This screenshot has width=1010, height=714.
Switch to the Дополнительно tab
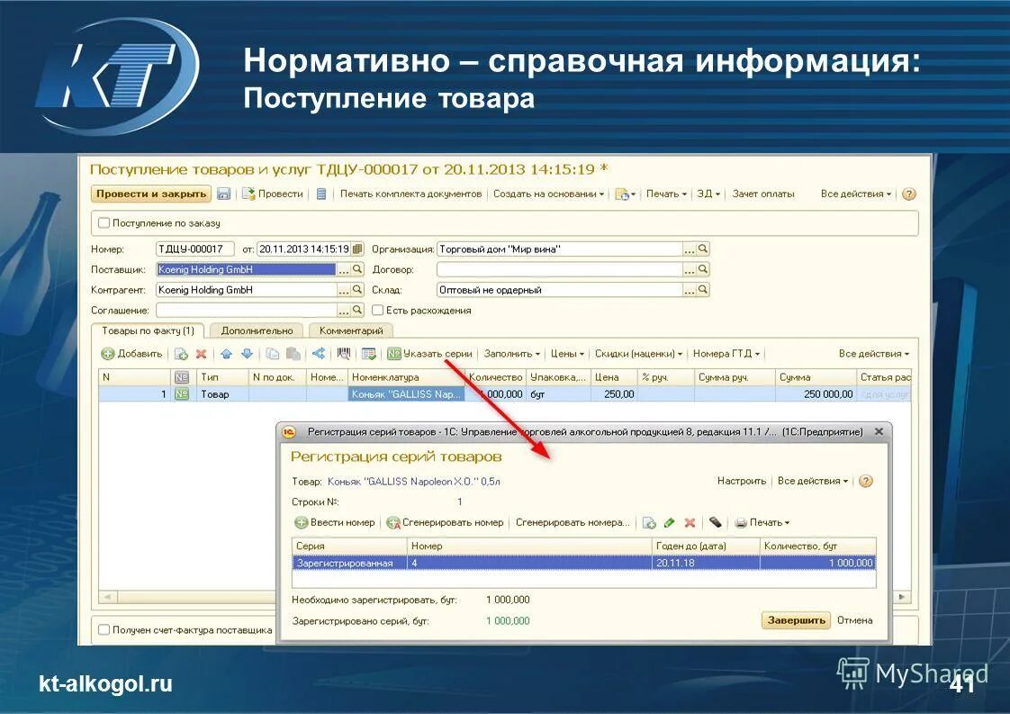click(257, 330)
